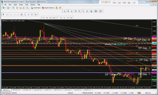Open the Templates icon
The width and height of the screenshot is (158, 95).
point(100,11)
